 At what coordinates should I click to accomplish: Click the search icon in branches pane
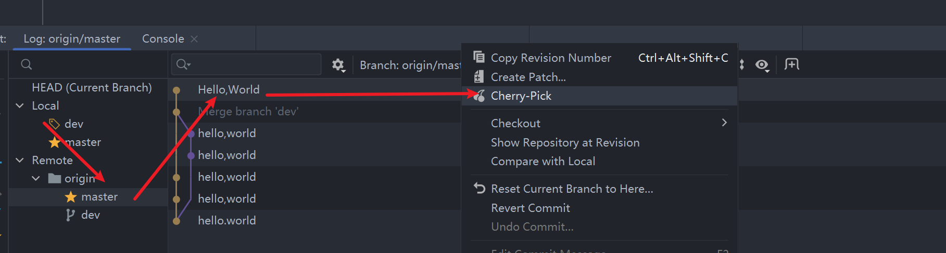coord(27,64)
